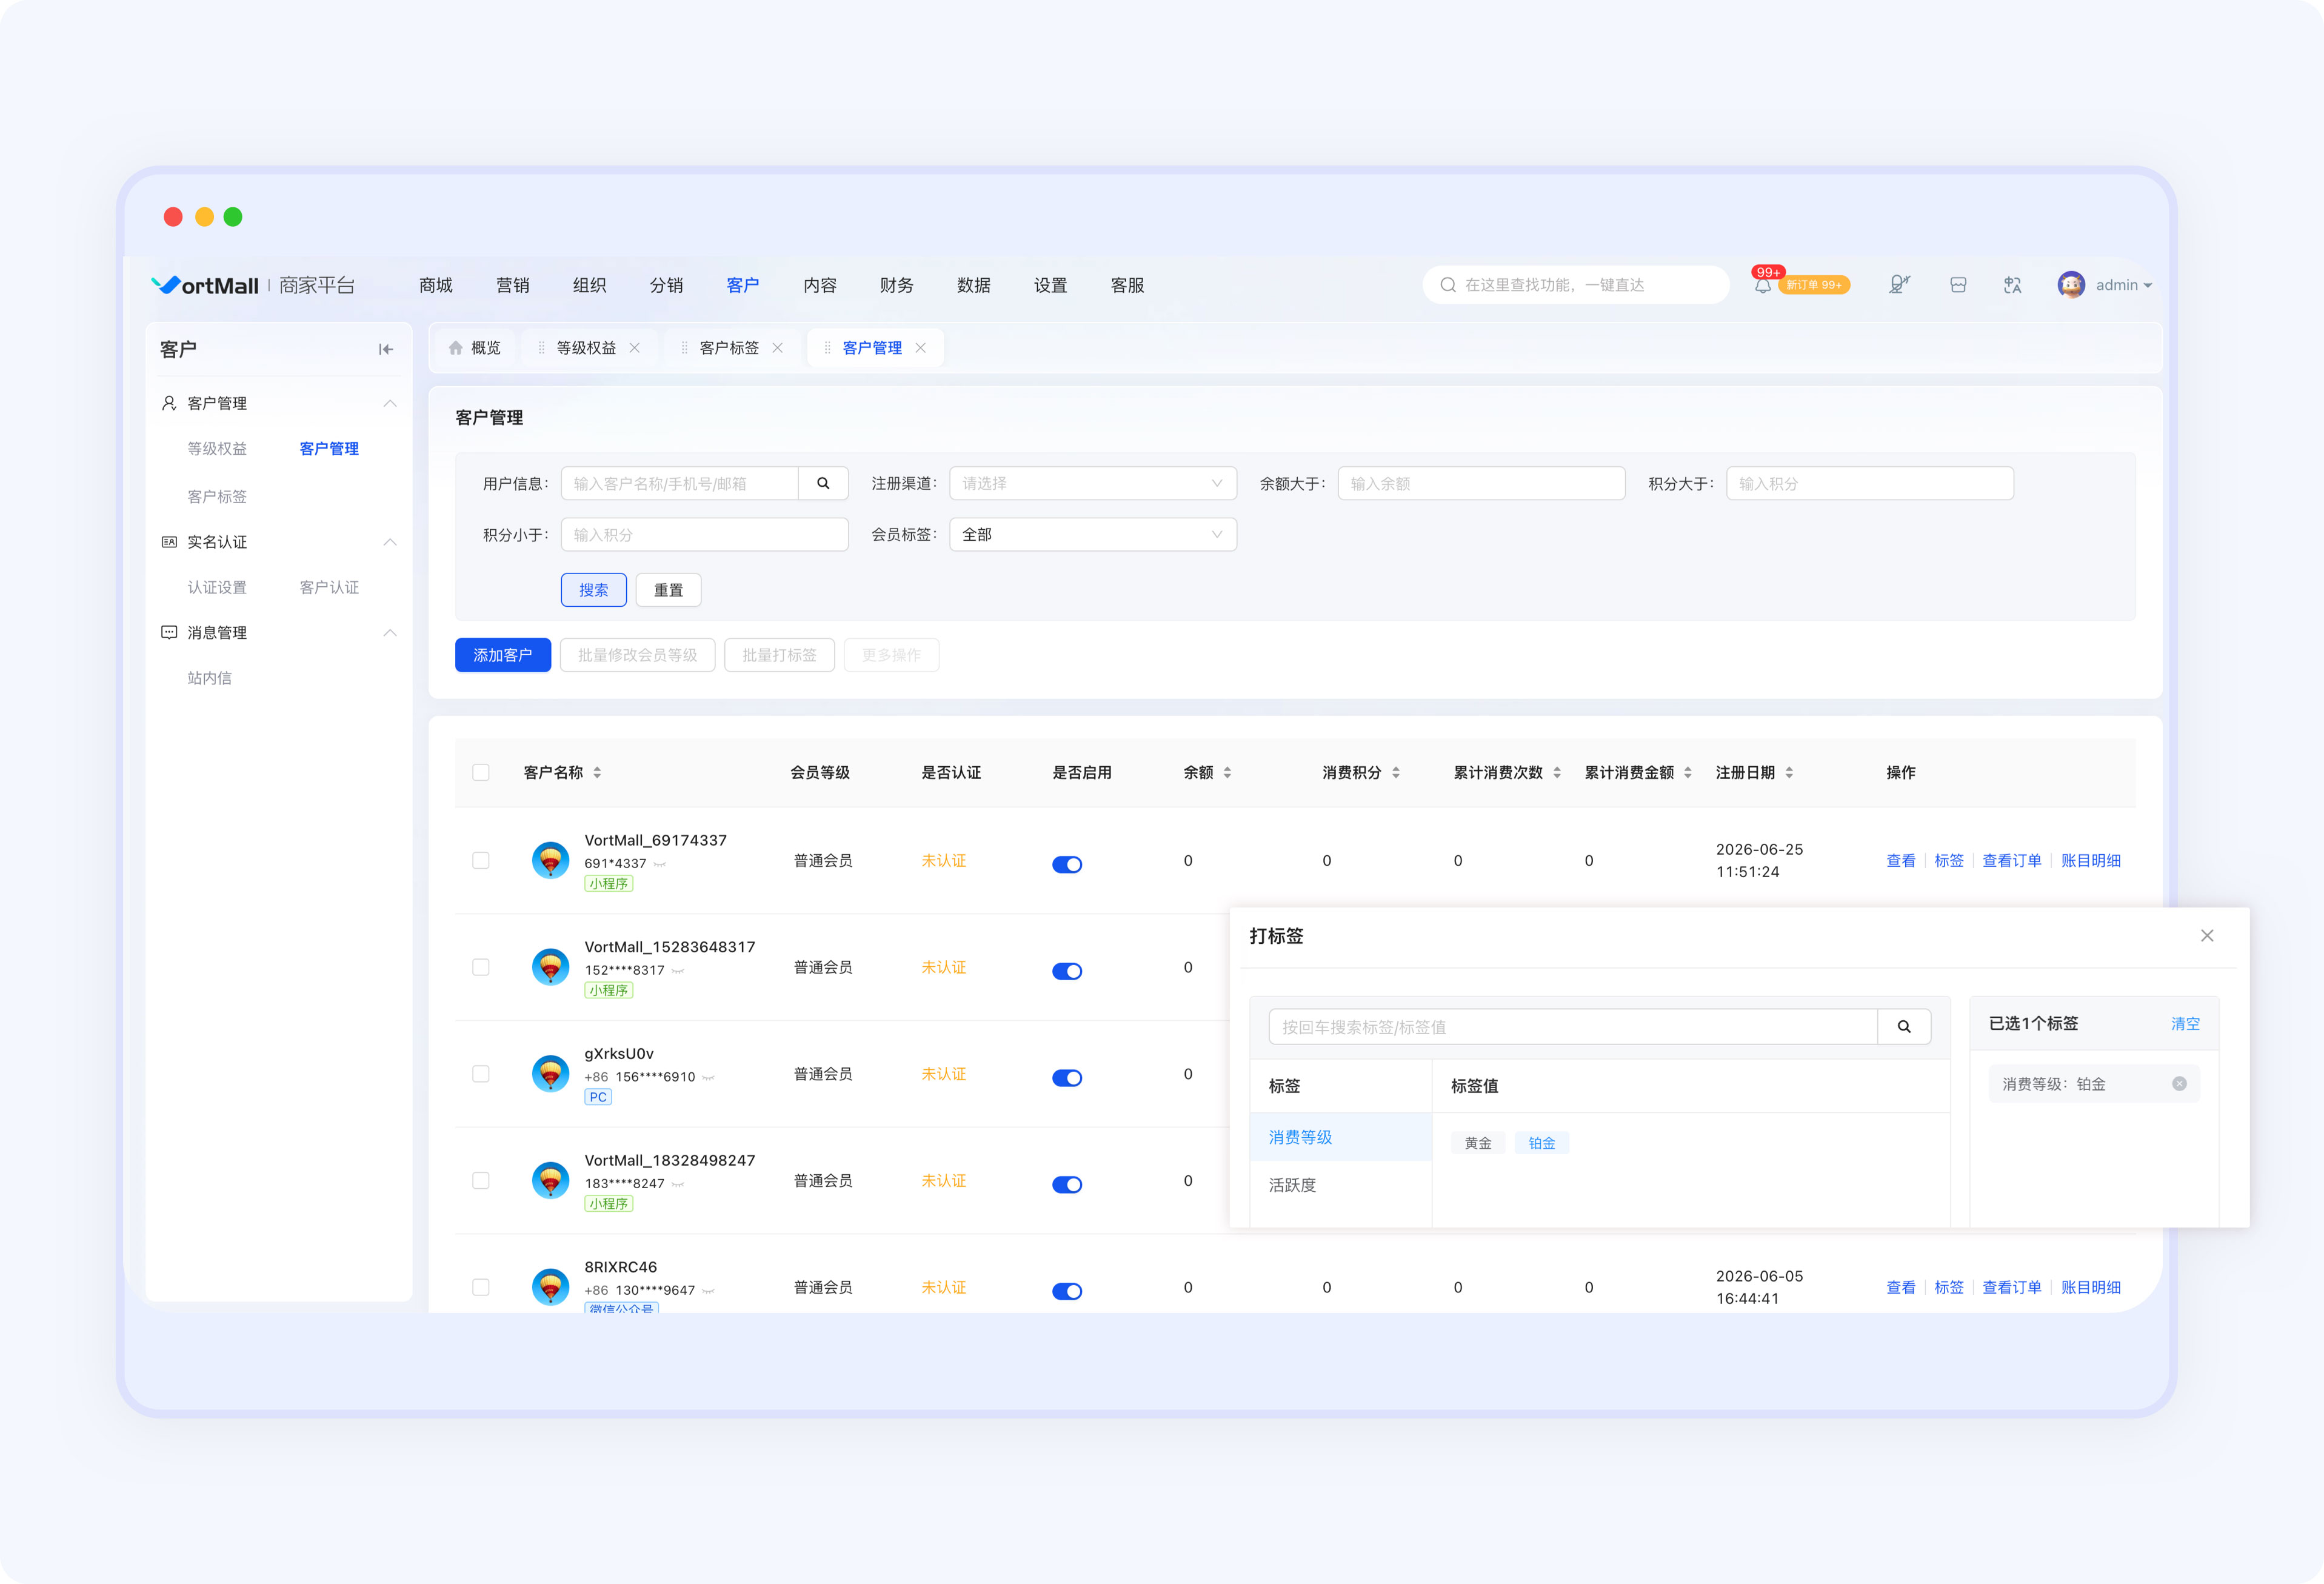Open the 注册渠道 dropdown
The image size is (2324, 1584).
click(1093, 483)
